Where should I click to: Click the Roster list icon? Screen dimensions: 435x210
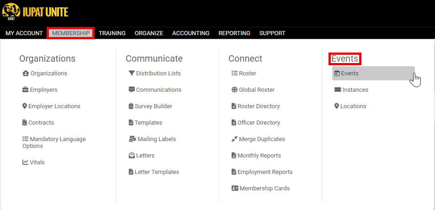click(235, 73)
